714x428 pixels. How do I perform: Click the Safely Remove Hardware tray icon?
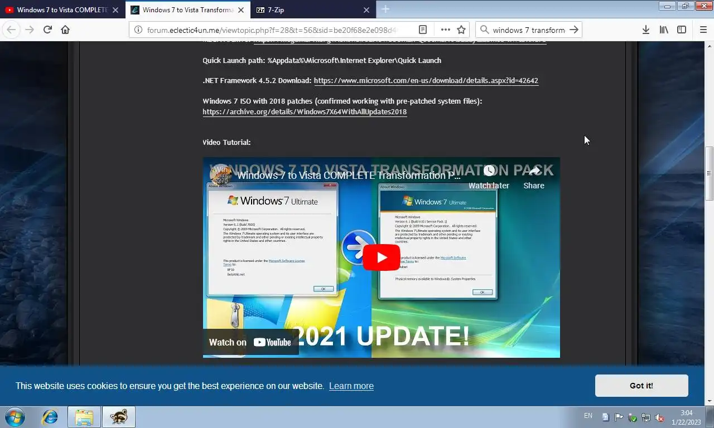pyautogui.click(x=633, y=417)
